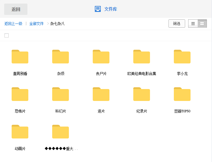Click the 筛选 filter button

coord(177,24)
